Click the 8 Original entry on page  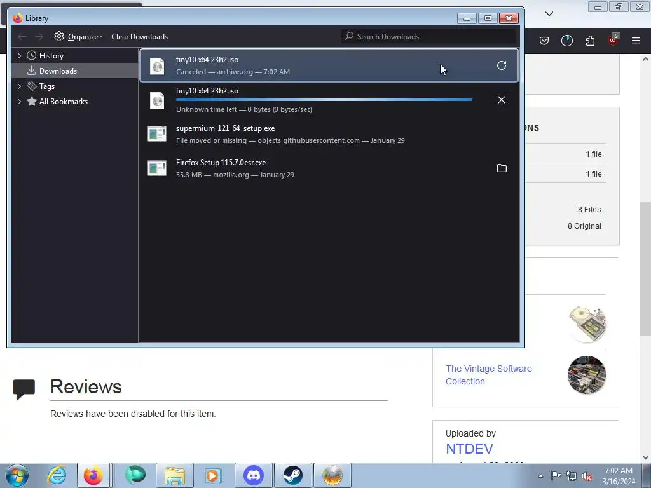coord(584,226)
